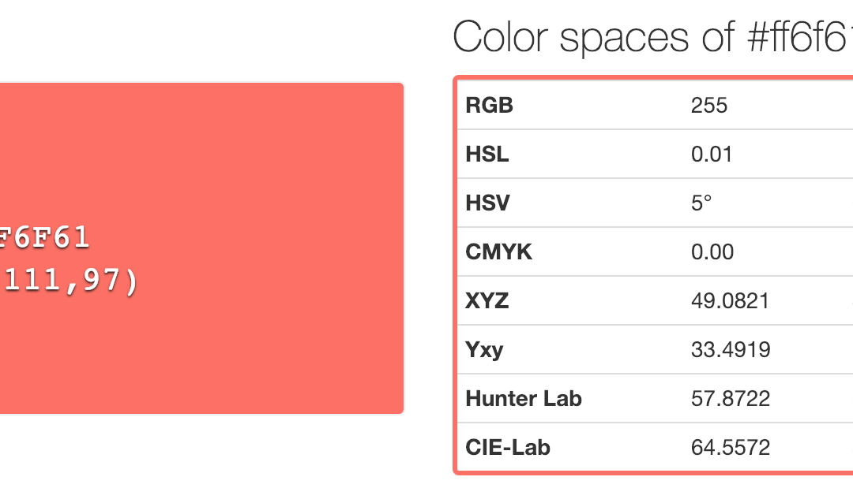The image size is (853, 488).
Task: Click the RGB value 255
Action: [708, 105]
